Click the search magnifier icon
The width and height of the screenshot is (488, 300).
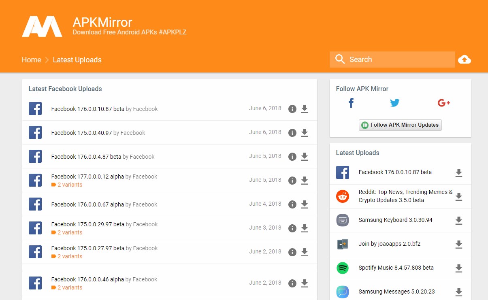tap(340, 60)
